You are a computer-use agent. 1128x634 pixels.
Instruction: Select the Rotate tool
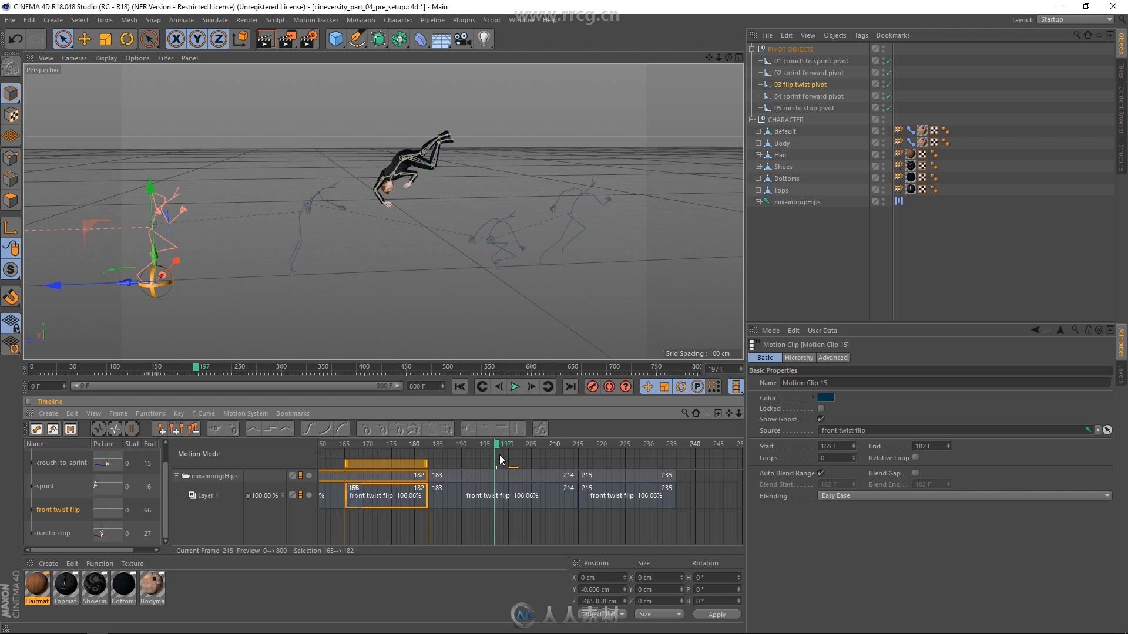pyautogui.click(x=127, y=39)
